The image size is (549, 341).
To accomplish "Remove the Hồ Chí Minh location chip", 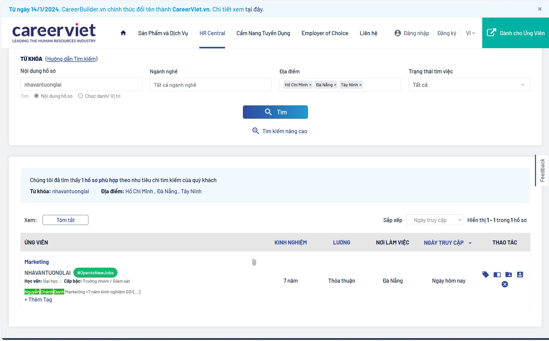I will coord(310,85).
